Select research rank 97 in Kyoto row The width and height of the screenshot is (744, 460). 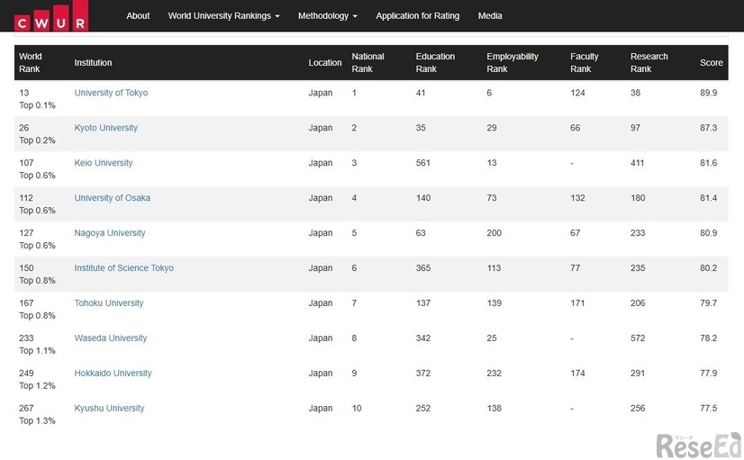click(x=635, y=128)
